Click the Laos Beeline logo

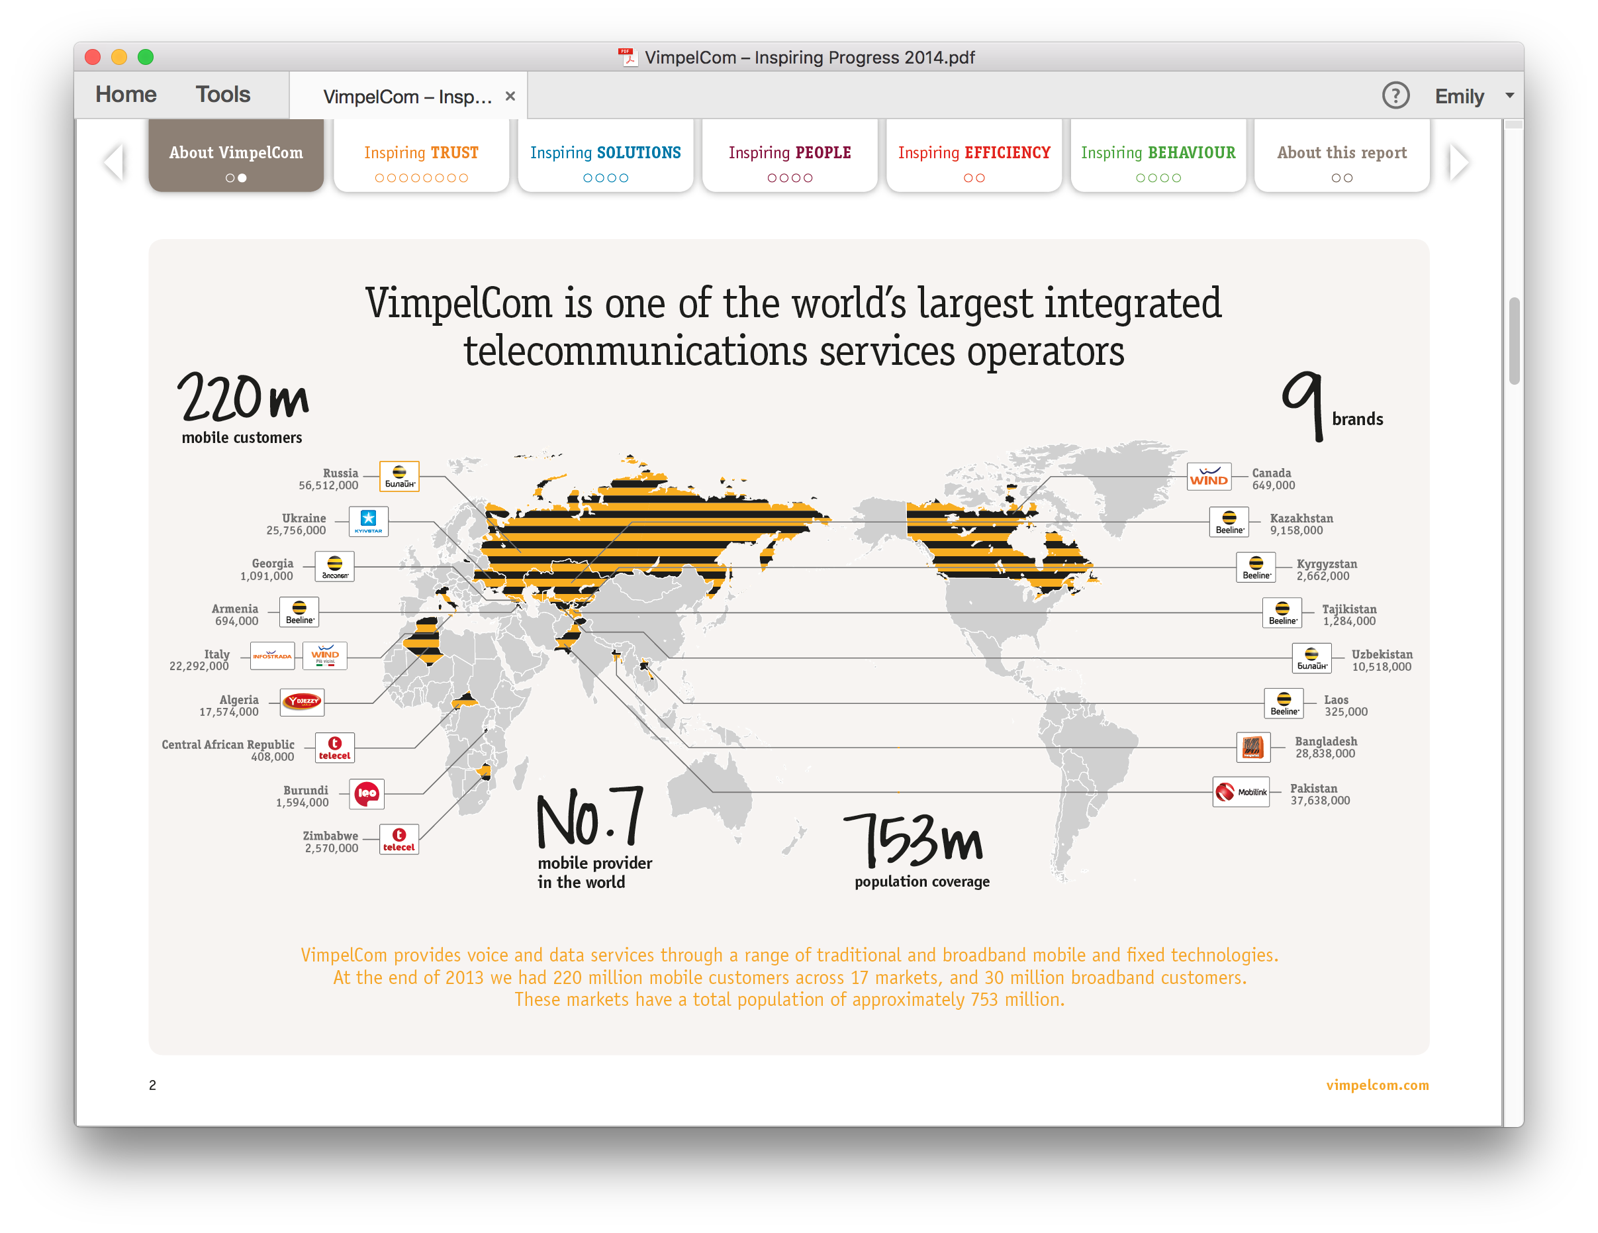[1284, 704]
